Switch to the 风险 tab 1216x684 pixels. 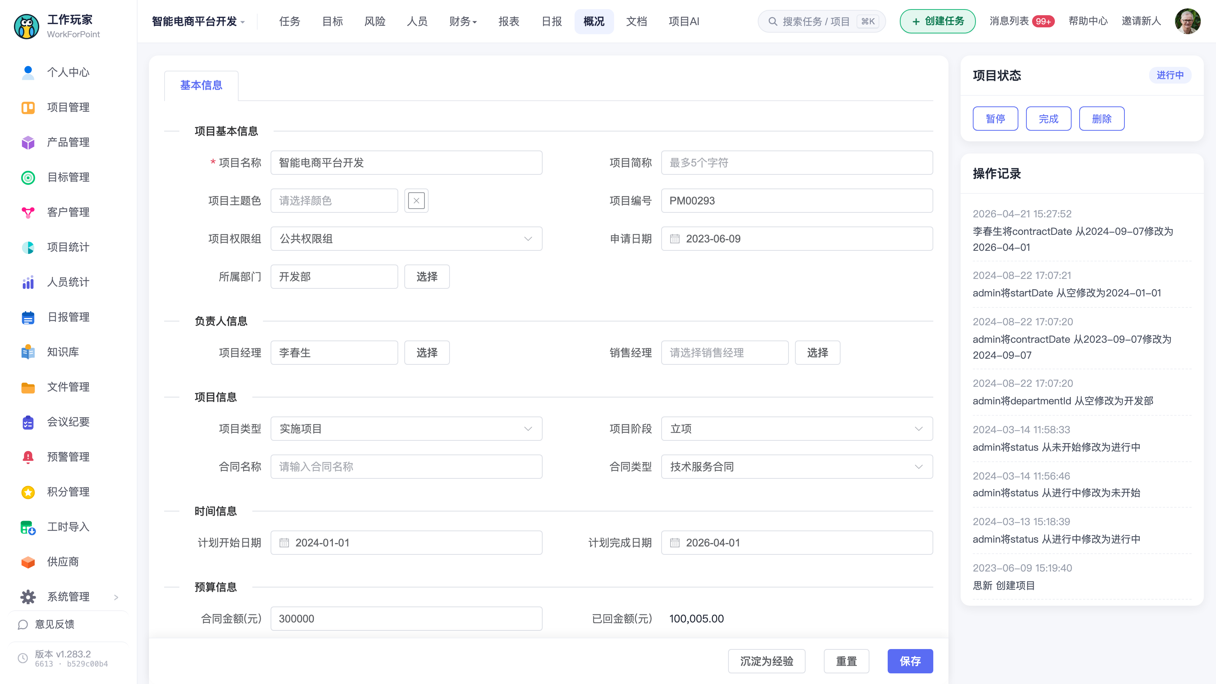click(374, 21)
